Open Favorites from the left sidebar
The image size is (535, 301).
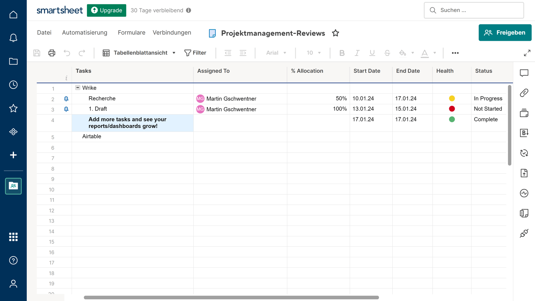13,108
